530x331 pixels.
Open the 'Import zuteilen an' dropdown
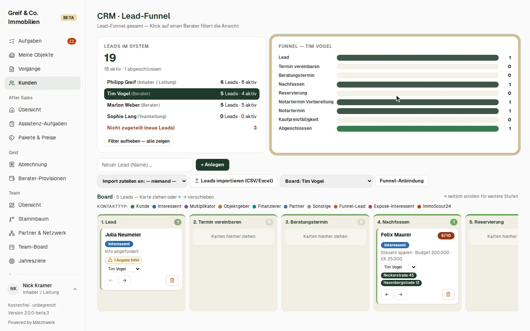point(142,181)
